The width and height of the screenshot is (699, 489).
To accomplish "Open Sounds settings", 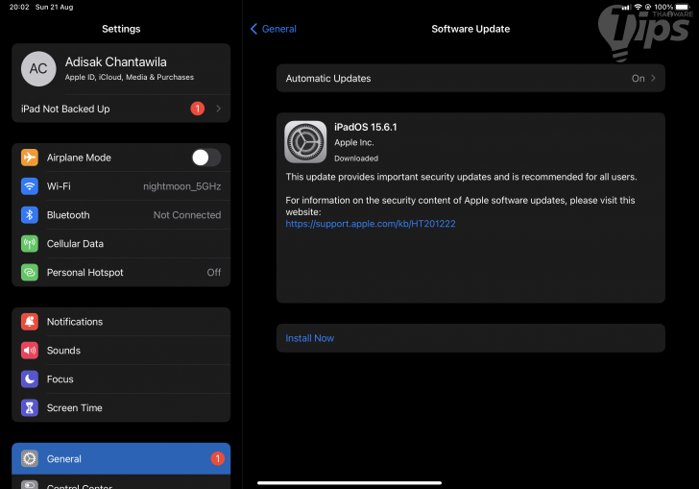I will click(121, 351).
